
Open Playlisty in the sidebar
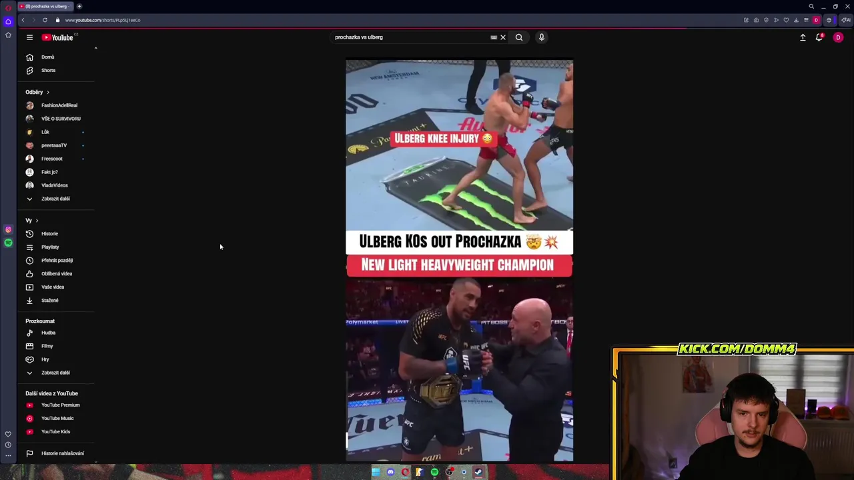click(57, 247)
